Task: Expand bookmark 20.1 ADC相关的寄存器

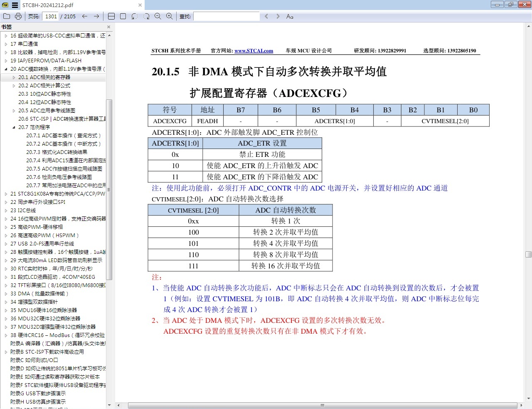Action: tap(14, 77)
